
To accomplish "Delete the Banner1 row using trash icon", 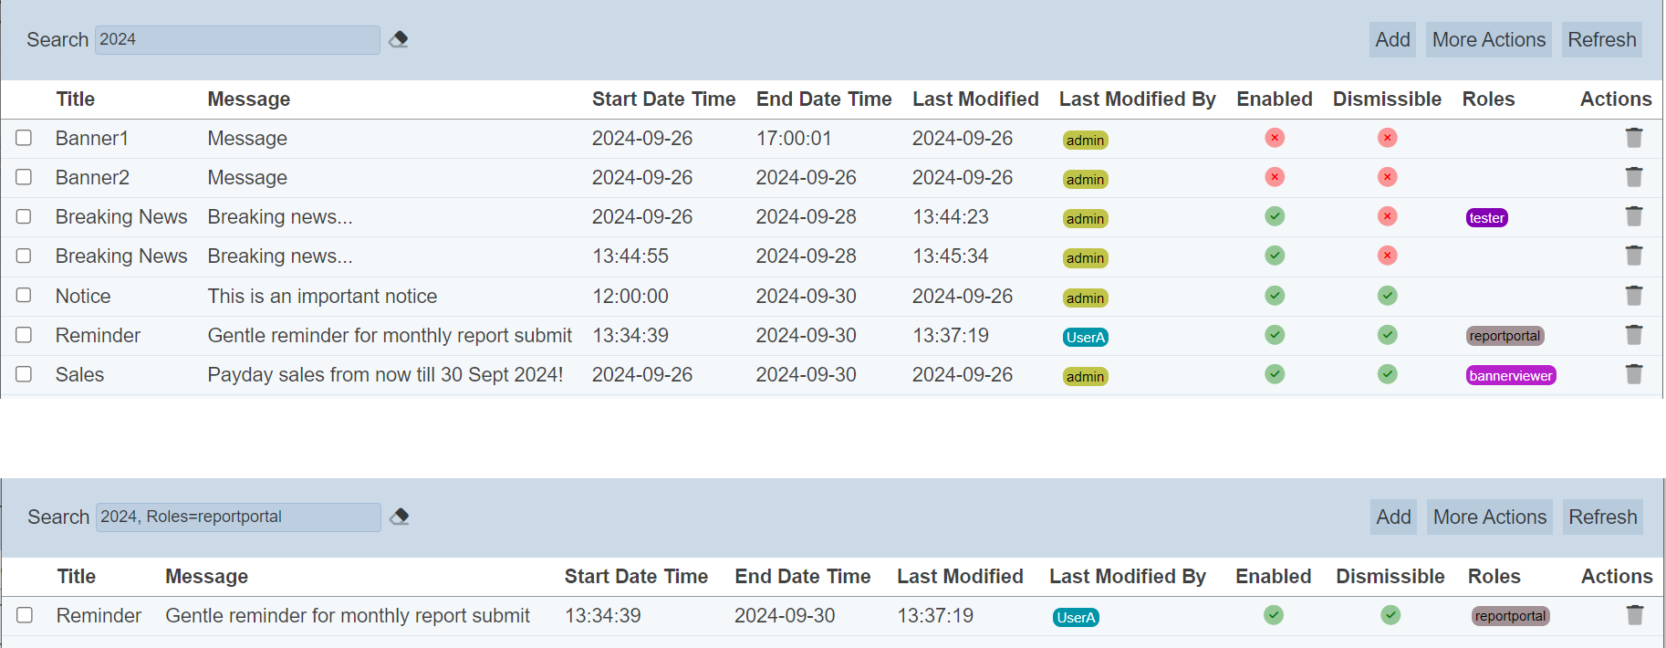I will [1633, 138].
